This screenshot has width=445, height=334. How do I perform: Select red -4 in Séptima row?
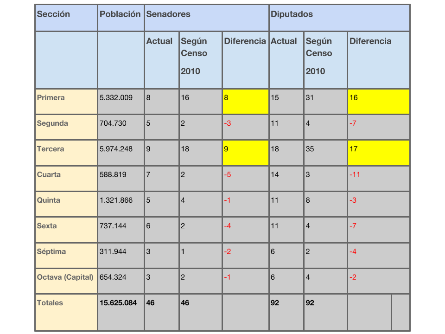[x=353, y=251]
